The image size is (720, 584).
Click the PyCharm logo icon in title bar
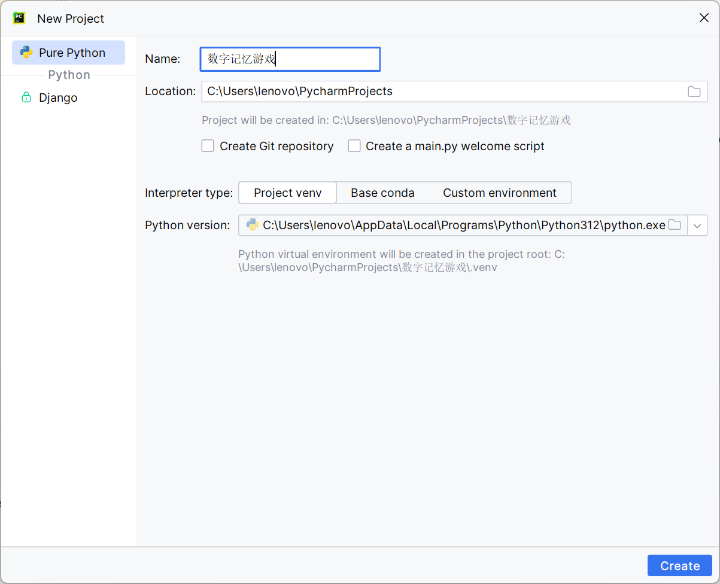(19, 18)
